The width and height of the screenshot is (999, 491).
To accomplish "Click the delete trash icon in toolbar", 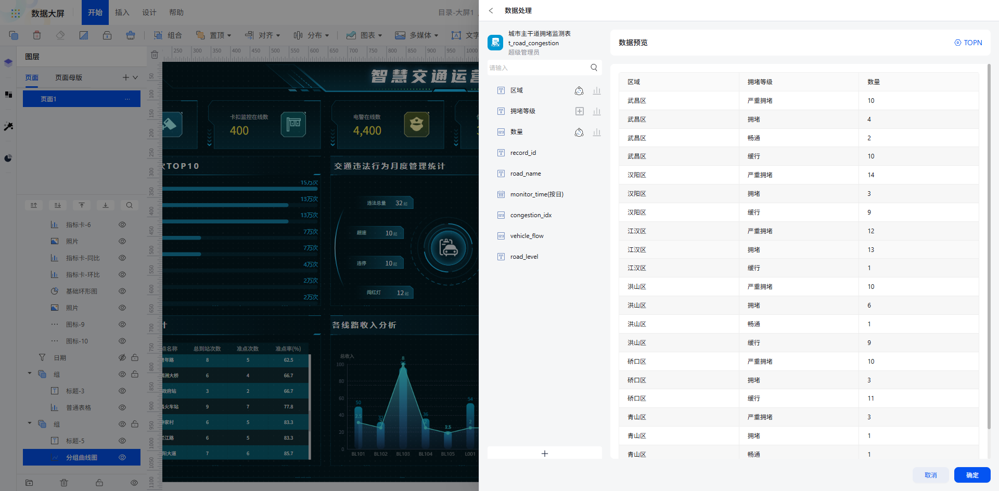I will point(37,35).
